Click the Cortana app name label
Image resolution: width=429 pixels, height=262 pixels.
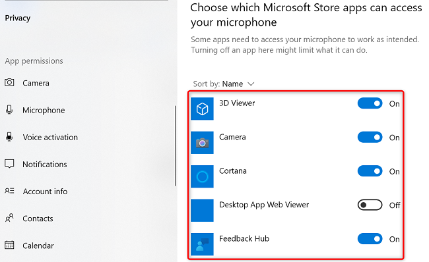pyautogui.click(x=233, y=171)
